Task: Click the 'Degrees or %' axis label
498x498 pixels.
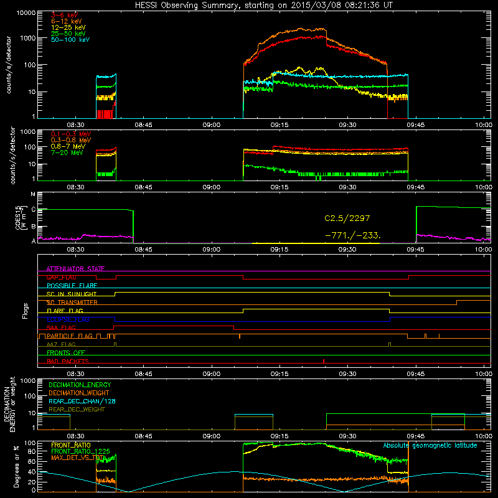Action: coord(16,466)
